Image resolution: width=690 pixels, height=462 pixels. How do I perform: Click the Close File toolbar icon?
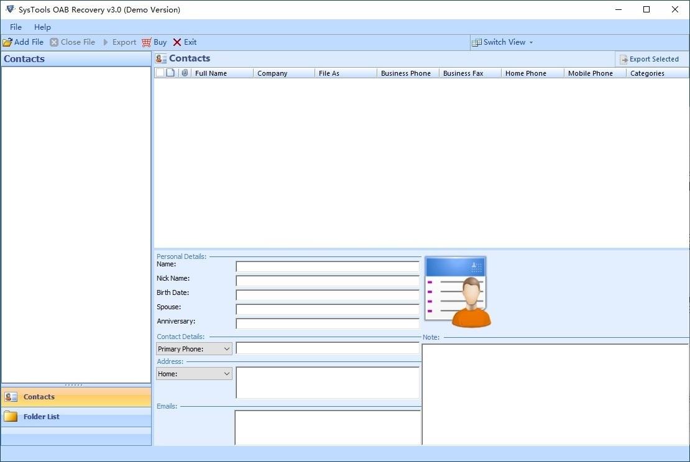coord(54,42)
